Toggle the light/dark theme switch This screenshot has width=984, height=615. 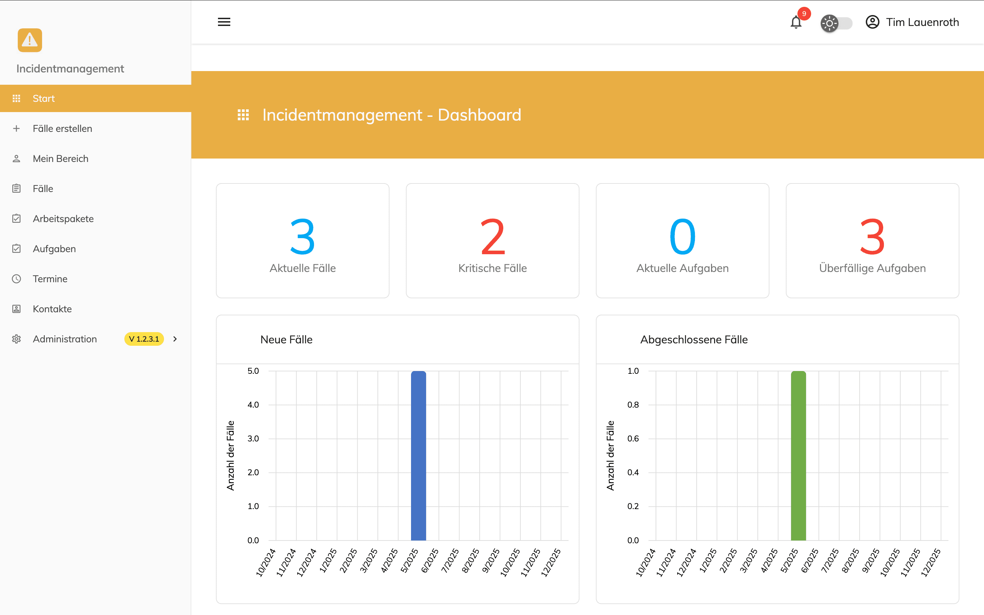click(836, 23)
